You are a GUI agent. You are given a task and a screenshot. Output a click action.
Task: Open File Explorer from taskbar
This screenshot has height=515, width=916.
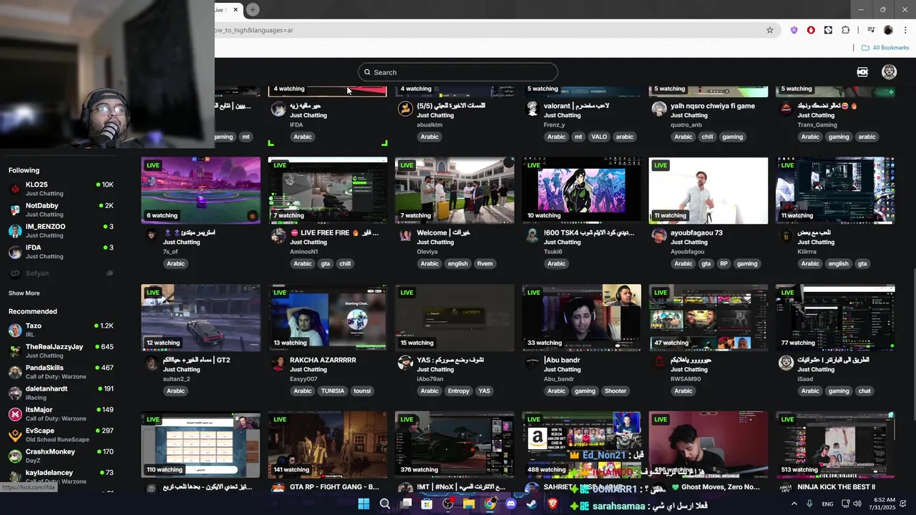click(469, 504)
